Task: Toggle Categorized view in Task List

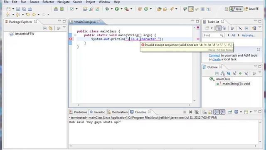Action: pos(219,28)
